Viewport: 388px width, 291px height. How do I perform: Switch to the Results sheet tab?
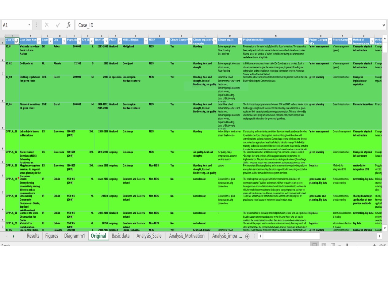33,236
